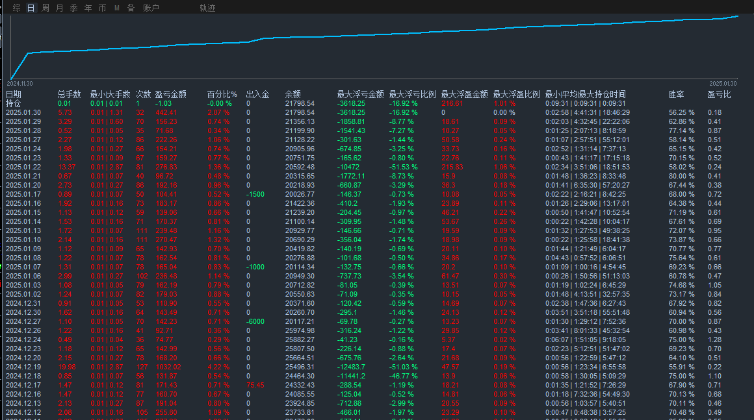This screenshot has height=420, width=754.
Task: Click the -1000 withdrawal value
Action: (255, 267)
